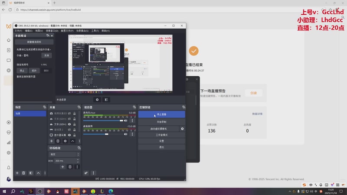Pop out the 控制按钮 dock panel
The image size is (347, 195).
click(x=183, y=107)
